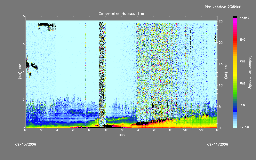Click the '6' km tick on left axis
This screenshot has height=160, width=256.
pyautogui.click(x=24, y=44)
